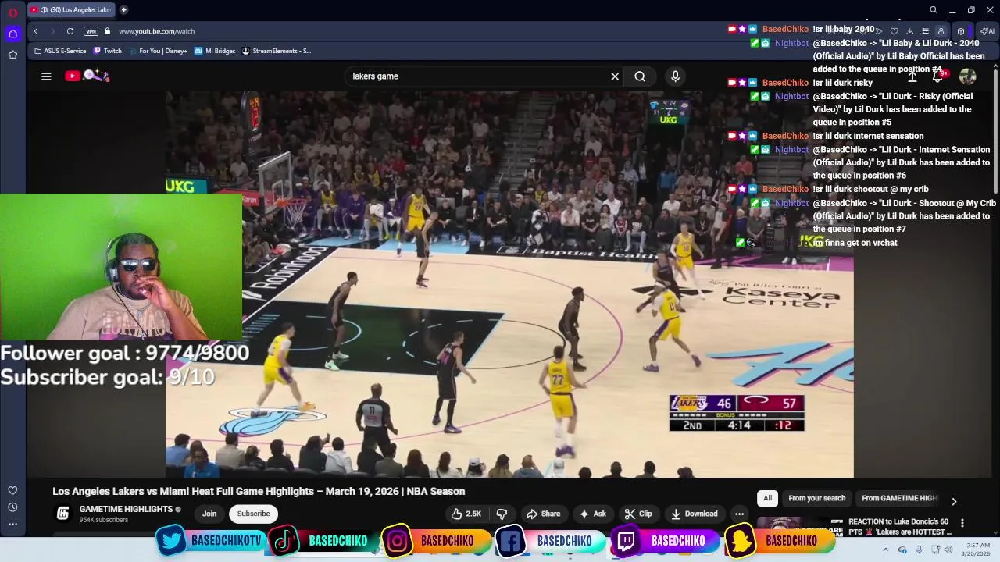Open the Opera sidebar heart icon

click(12, 490)
